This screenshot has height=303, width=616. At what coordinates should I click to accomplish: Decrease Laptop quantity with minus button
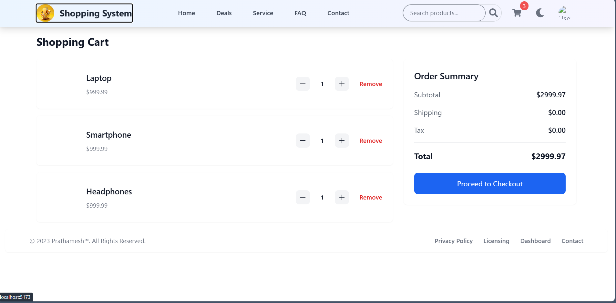click(303, 84)
